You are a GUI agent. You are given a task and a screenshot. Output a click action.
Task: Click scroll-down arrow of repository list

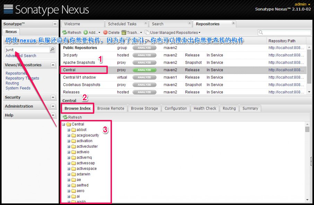coord(309,92)
